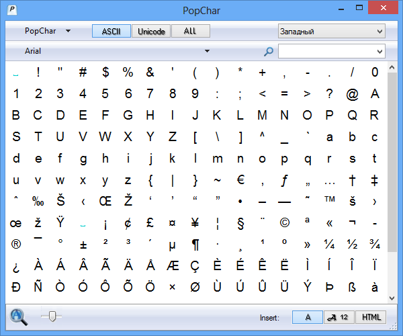Select the section sign § character
Viewport: 403px width, 336px height.
tap(240, 223)
